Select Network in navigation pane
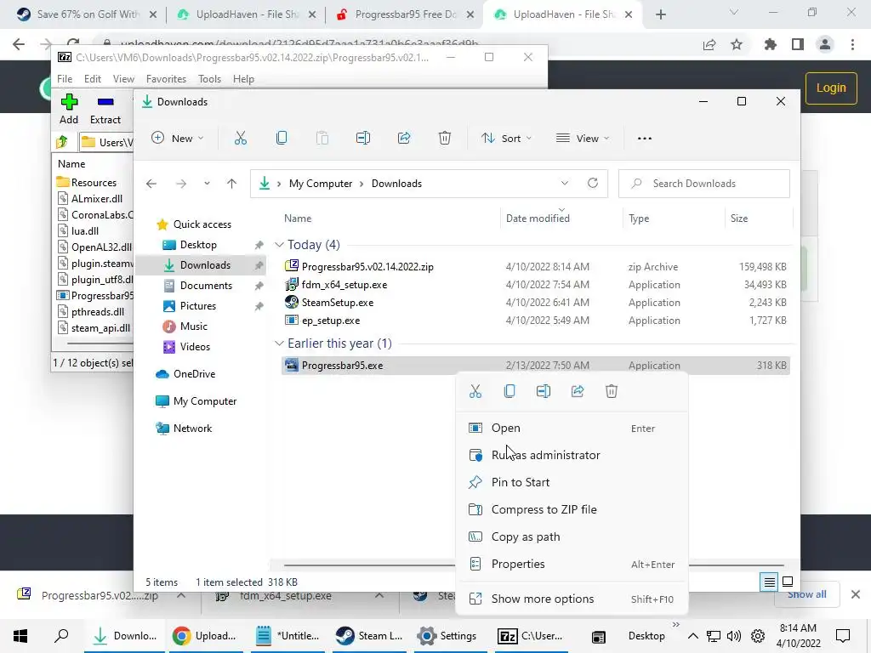Image resolution: width=871 pixels, height=653 pixels. [x=192, y=429]
